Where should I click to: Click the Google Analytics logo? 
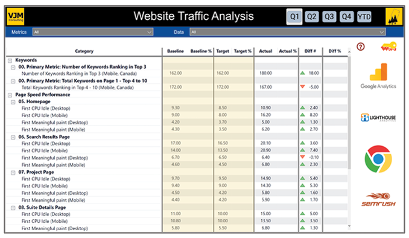tap(378, 76)
